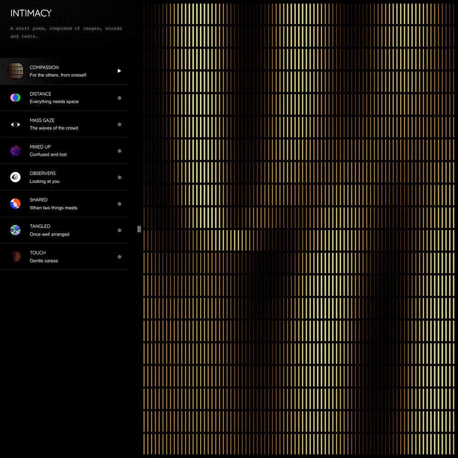Image resolution: width=458 pixels, height=458 pixels.
Task: Click subtitle 'Everything needs space'
Action: click(x=54, y=102)
